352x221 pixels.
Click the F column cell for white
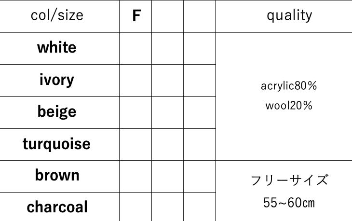[x=135, y=48]
